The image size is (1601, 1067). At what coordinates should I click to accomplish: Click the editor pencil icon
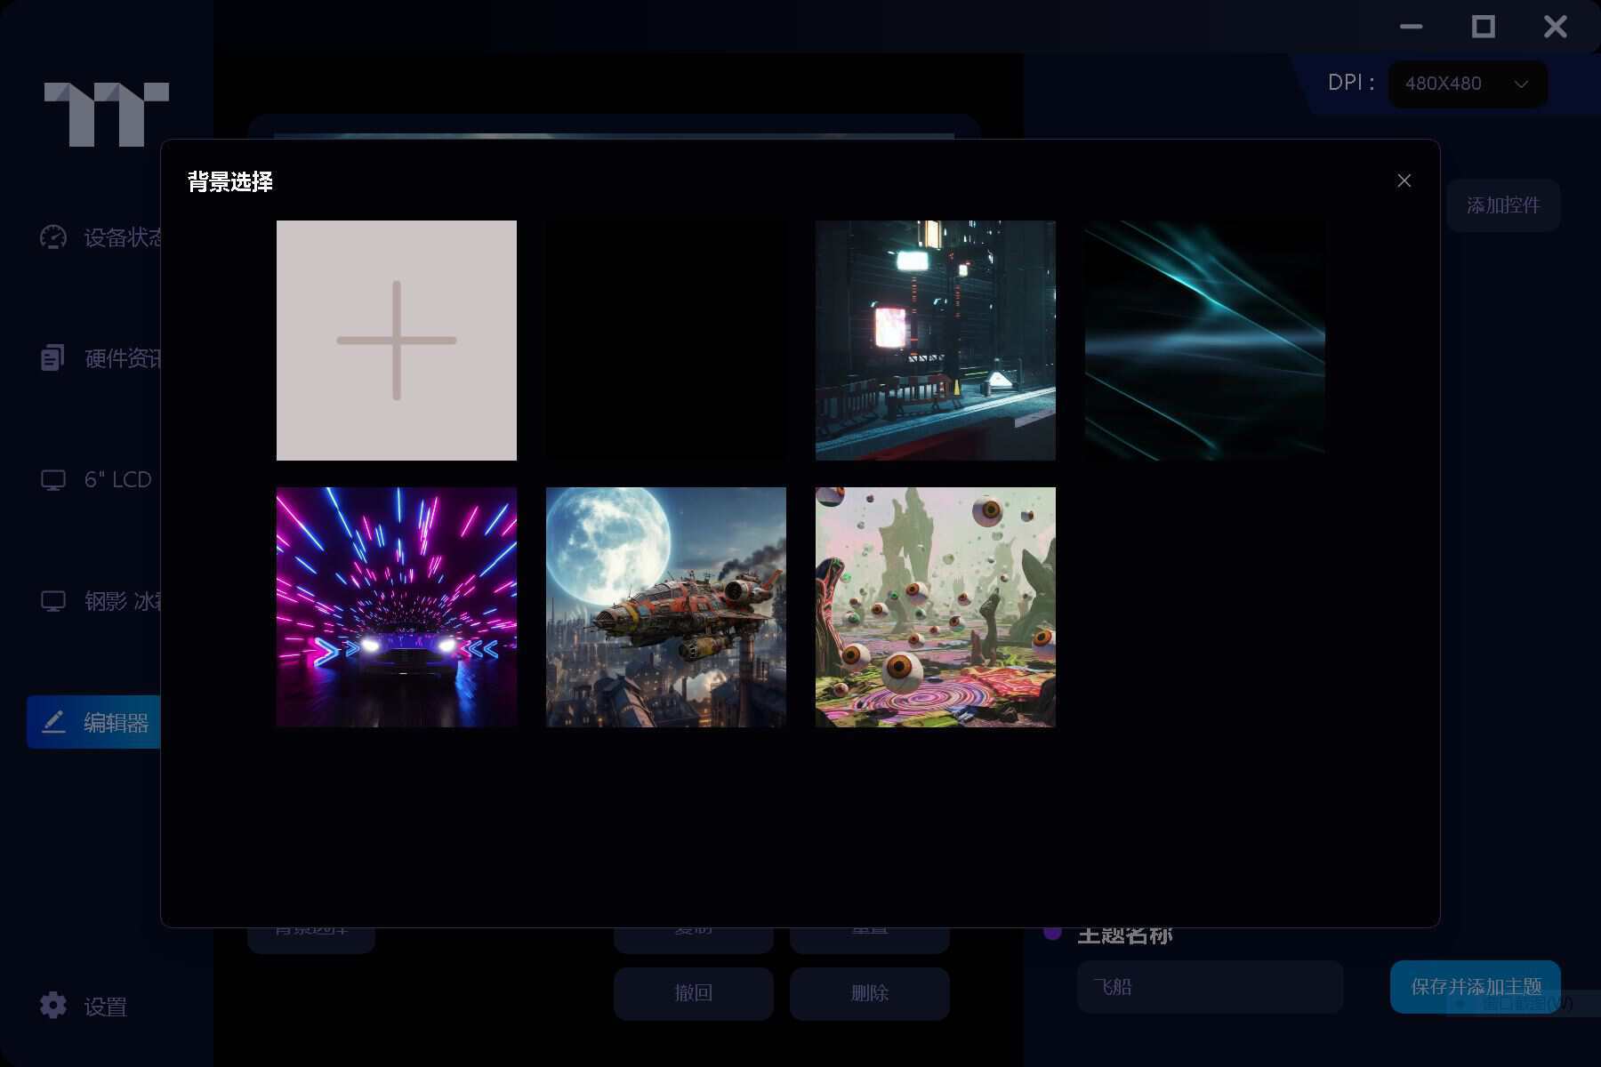click(53, 722)
